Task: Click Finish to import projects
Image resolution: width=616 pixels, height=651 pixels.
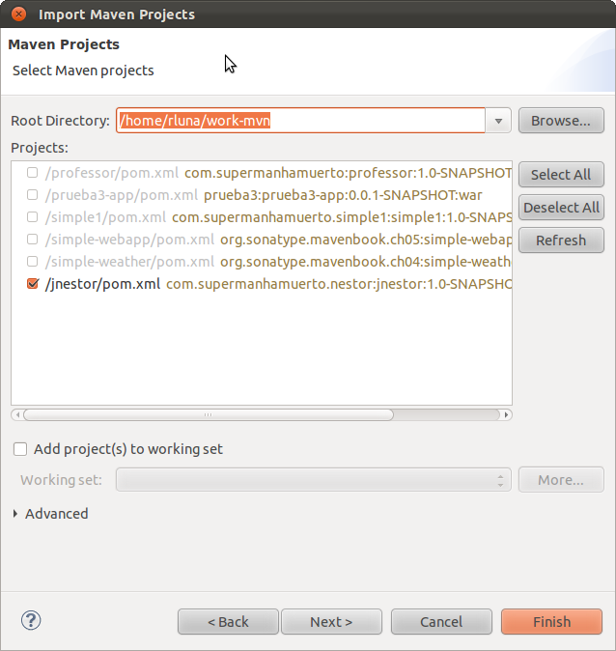Action: point(551,622)
